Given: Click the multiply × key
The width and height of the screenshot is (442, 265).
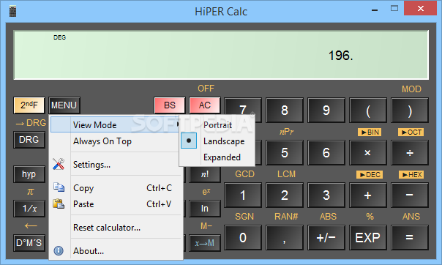Looking at the screenshot, I should point(368,152).
